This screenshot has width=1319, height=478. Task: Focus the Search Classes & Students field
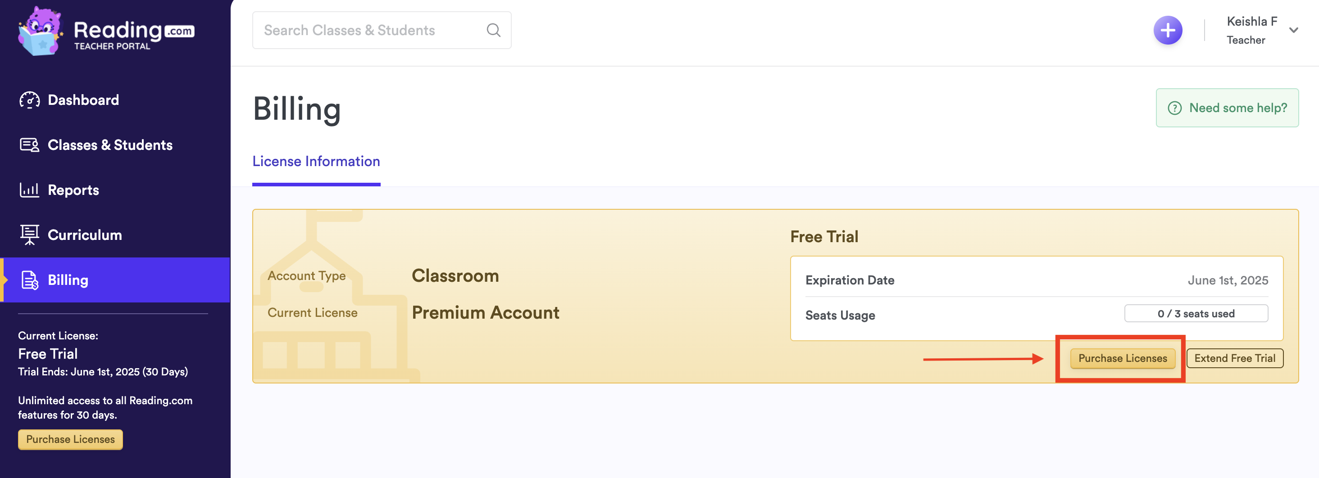point(368,30)
